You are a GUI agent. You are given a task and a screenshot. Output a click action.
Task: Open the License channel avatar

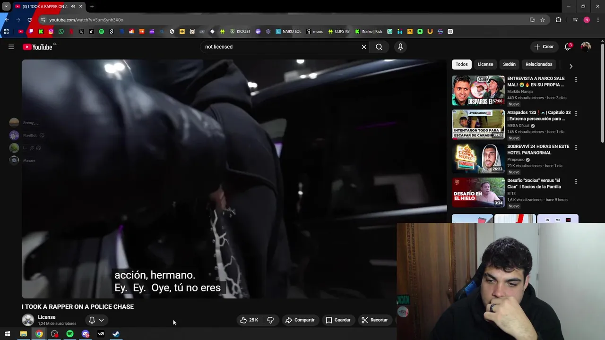(x=28, y=320)
